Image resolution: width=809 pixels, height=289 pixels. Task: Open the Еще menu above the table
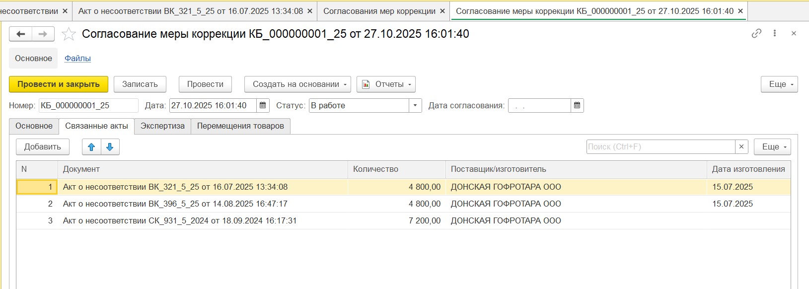(x=772, y=147)
